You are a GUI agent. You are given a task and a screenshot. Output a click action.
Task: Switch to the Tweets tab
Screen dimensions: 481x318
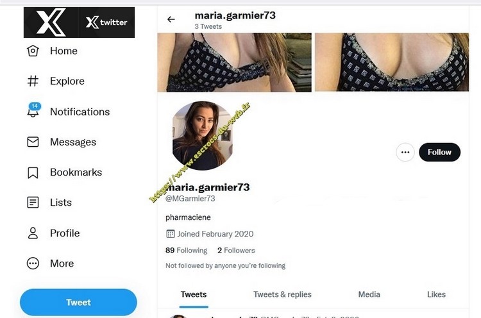[194, 294]
